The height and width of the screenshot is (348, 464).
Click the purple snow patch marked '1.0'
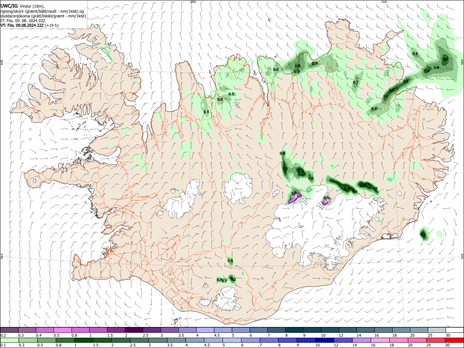(294, 198)
